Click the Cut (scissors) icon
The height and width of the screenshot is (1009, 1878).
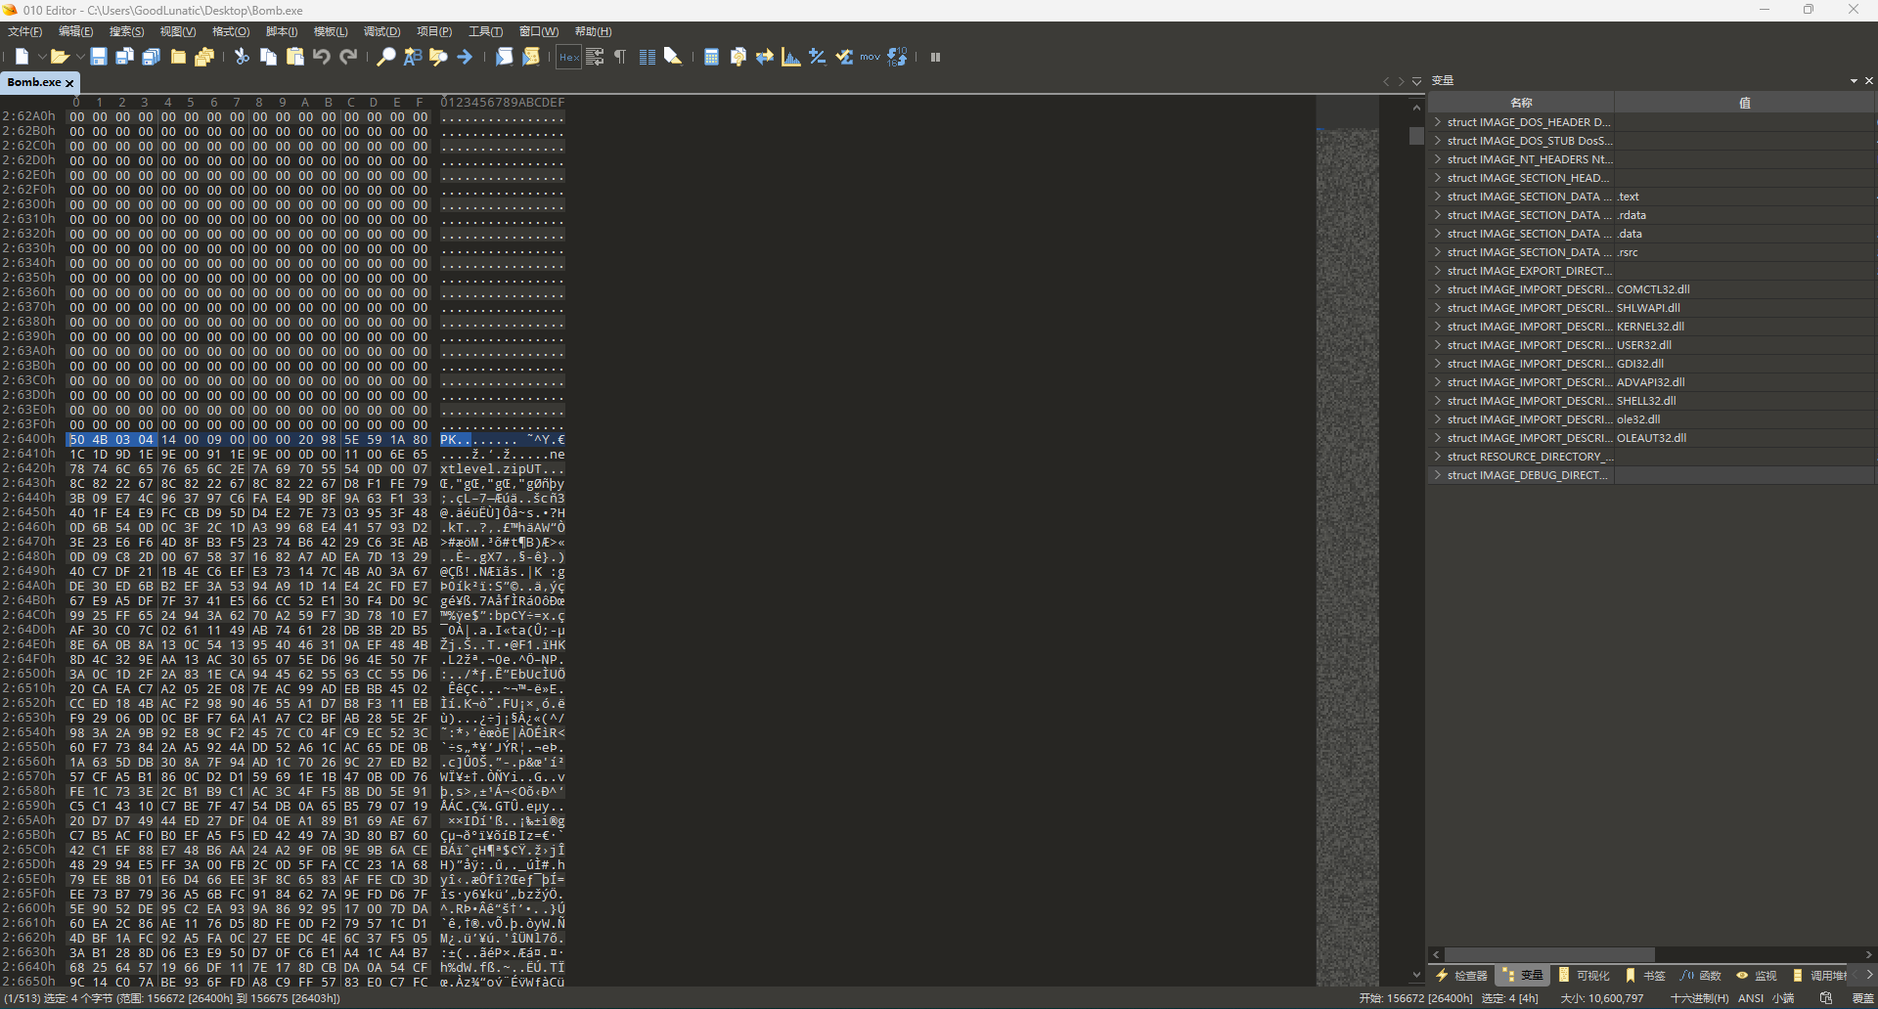[242, 57]
